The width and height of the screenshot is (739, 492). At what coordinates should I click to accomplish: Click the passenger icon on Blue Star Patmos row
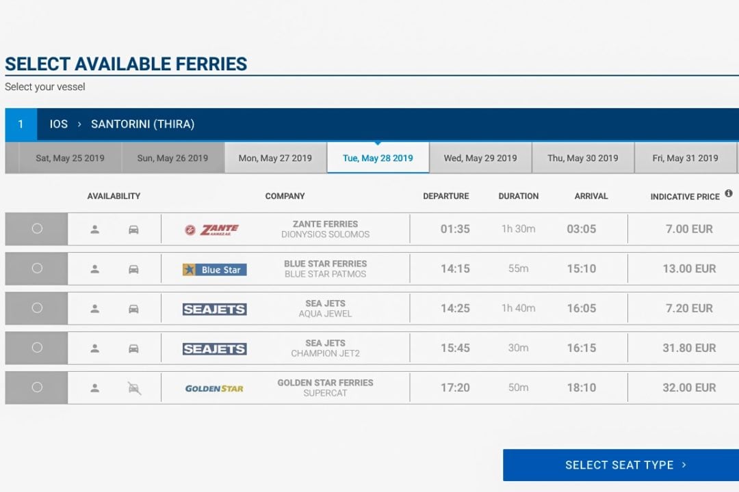pyautogui.click(x=95, y=269)
